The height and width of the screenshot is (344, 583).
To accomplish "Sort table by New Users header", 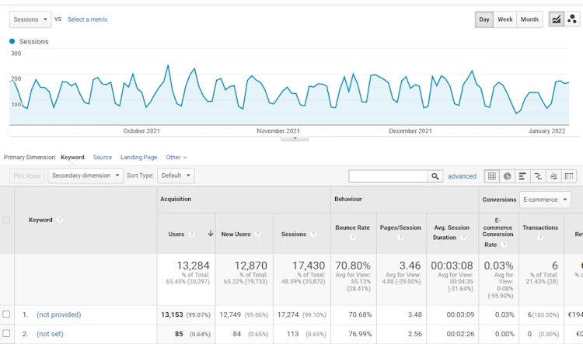I will (x=236, y=234).
